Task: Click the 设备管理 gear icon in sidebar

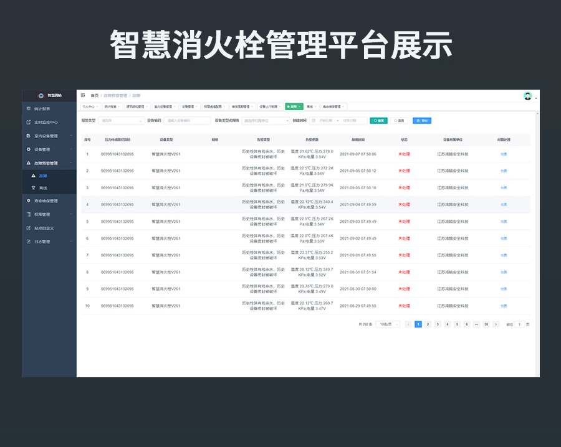Action: 27,149
